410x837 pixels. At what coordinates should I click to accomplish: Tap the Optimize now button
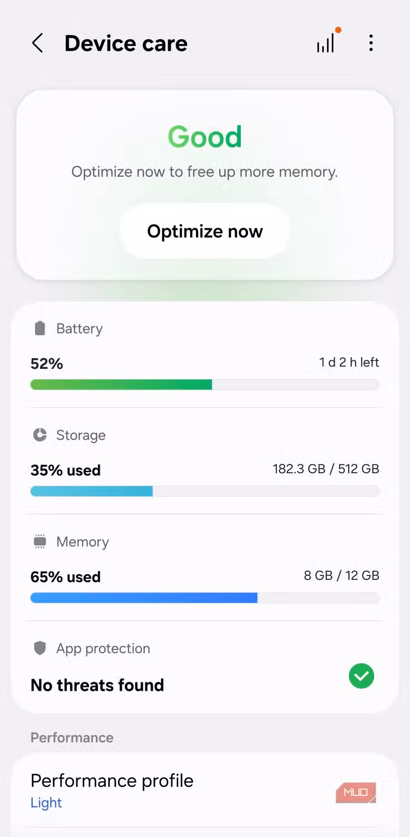click(x=205, y=231)
